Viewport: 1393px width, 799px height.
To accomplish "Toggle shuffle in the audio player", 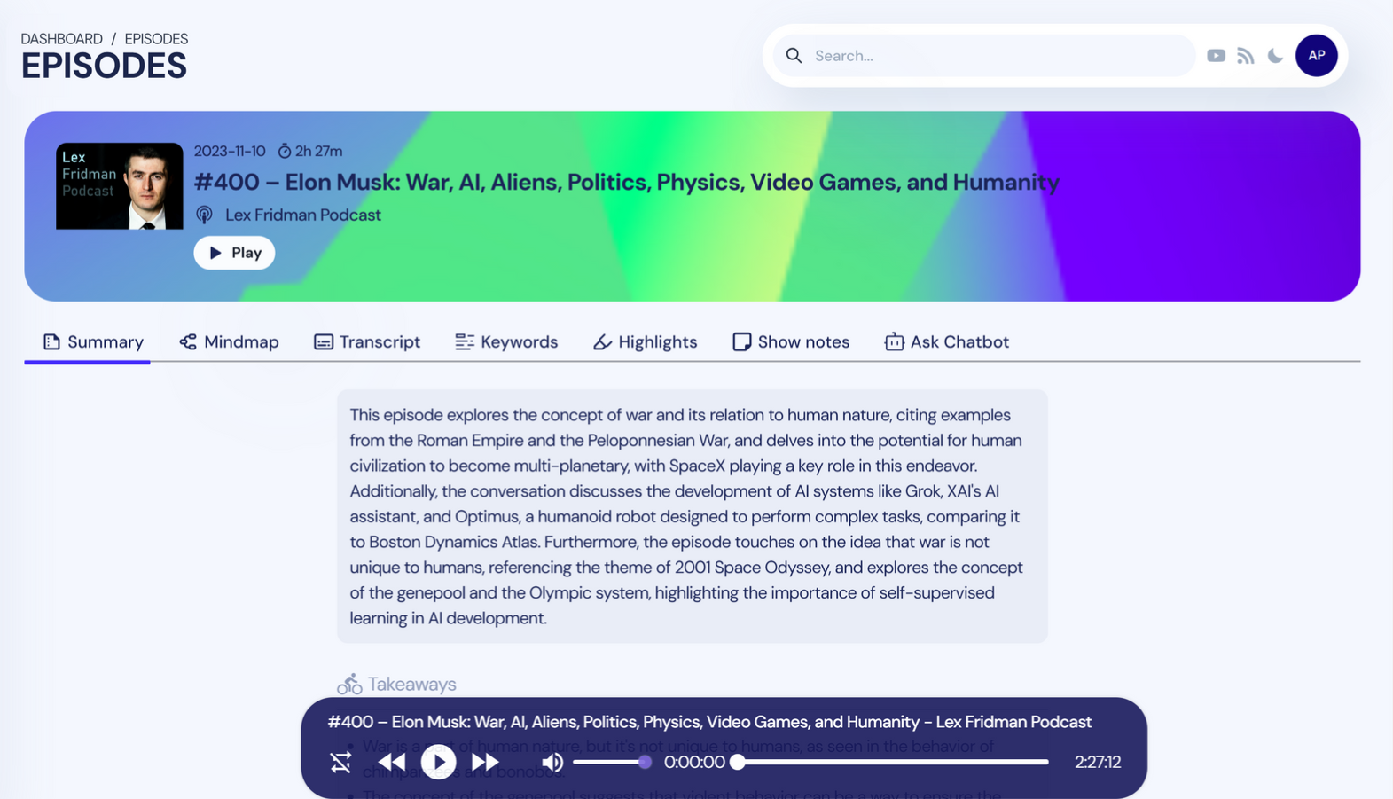I will click(340, 762).
